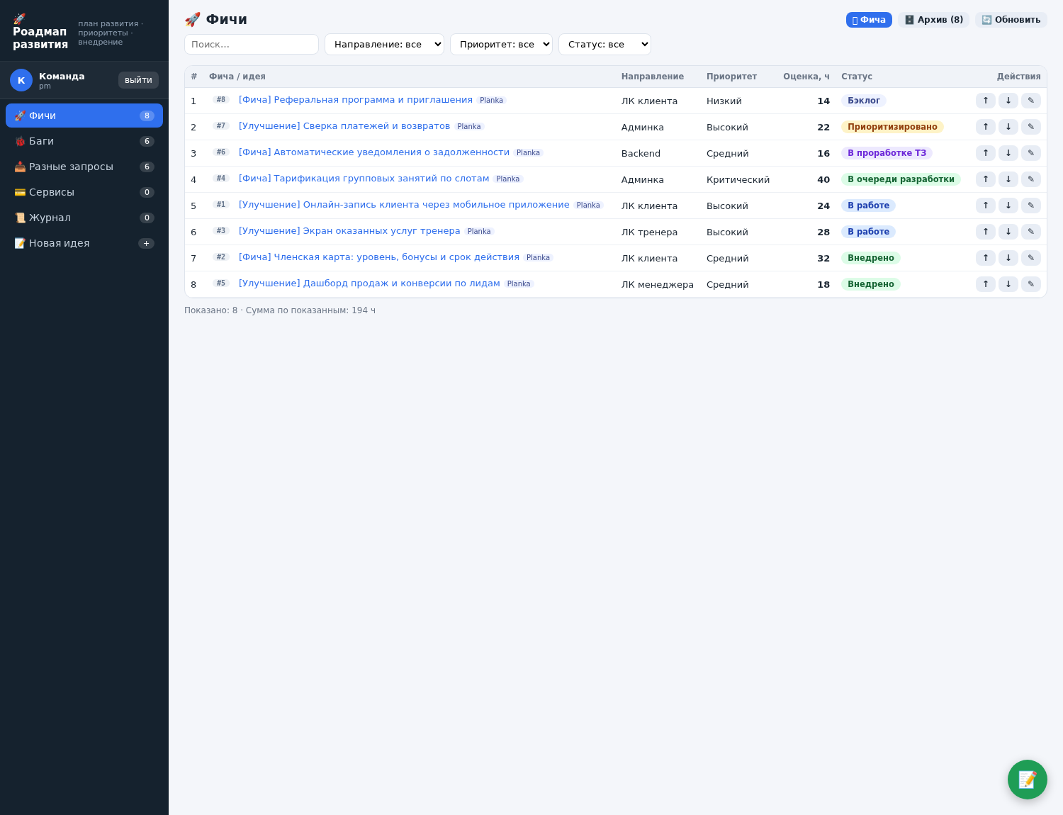Click the Критический priority cell
The image size is (1063, 815).
coord(738,180)
